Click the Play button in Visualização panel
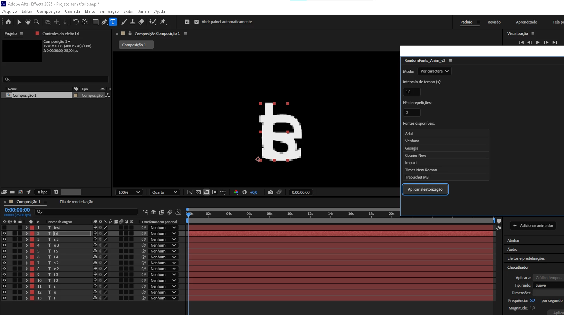 tap(538, 42)
